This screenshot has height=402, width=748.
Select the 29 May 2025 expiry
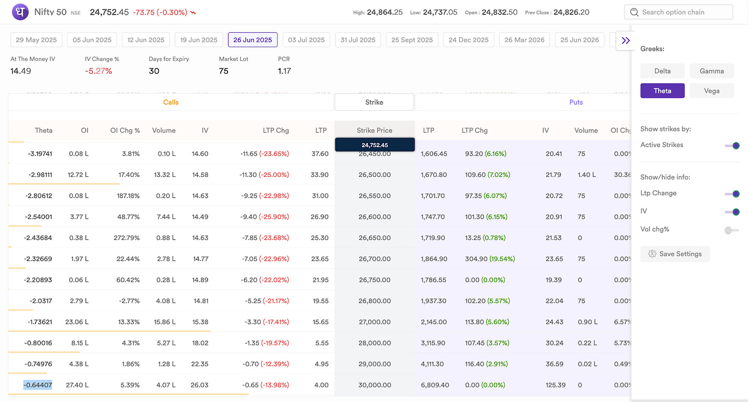[36, 40]
